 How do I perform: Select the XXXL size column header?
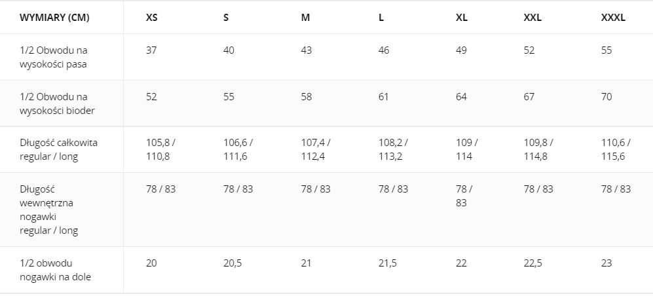pos(613,18)
